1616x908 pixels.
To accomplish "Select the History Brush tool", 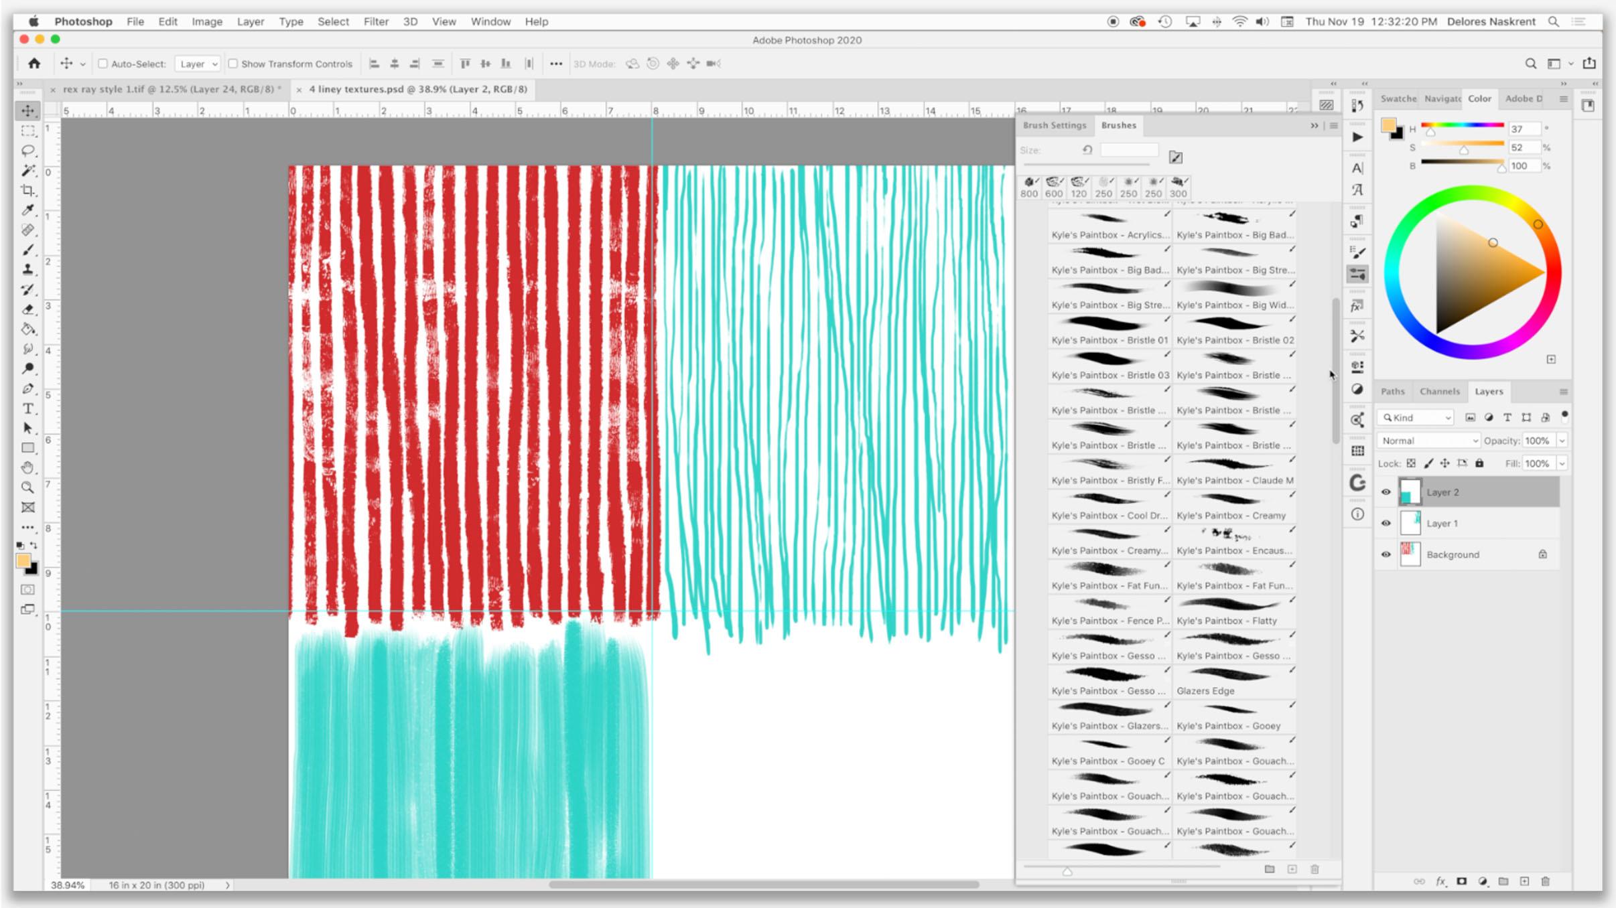I will pyautogui.click(x=27, y=289).
